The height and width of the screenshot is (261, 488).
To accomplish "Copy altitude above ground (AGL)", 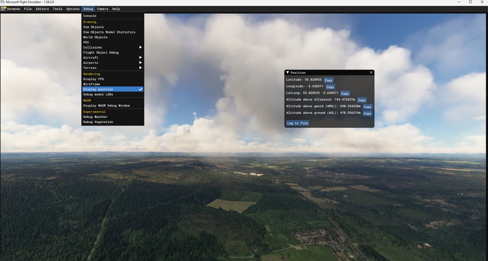I will tap(367, 114).
